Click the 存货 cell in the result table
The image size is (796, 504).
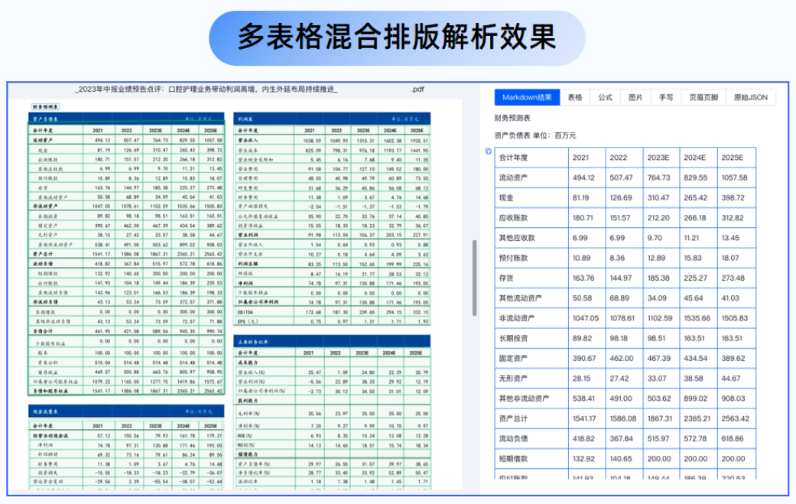531,278
